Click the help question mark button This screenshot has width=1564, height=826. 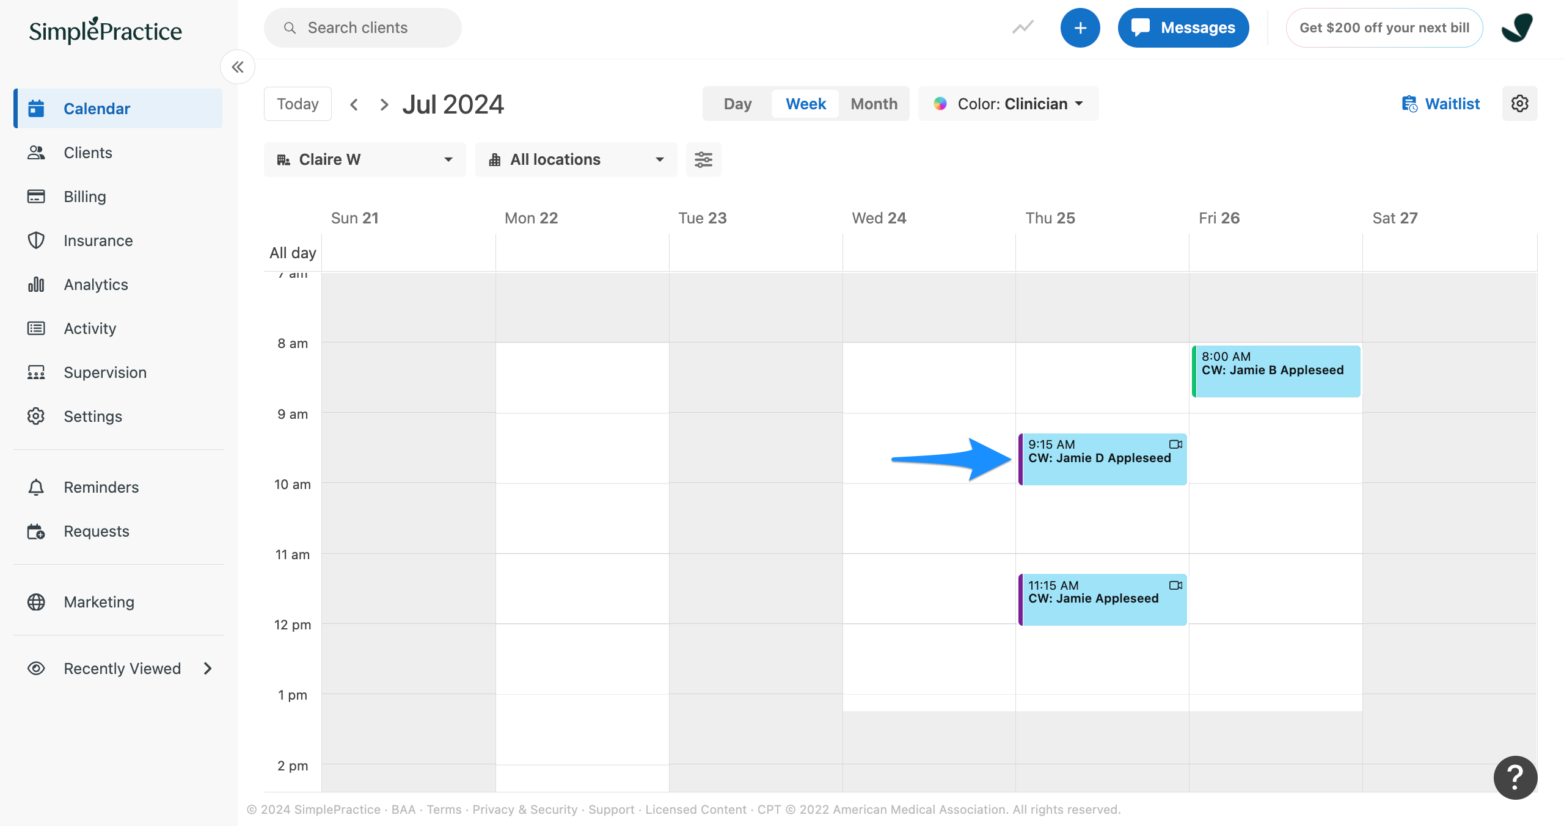tap(1515, 777)
